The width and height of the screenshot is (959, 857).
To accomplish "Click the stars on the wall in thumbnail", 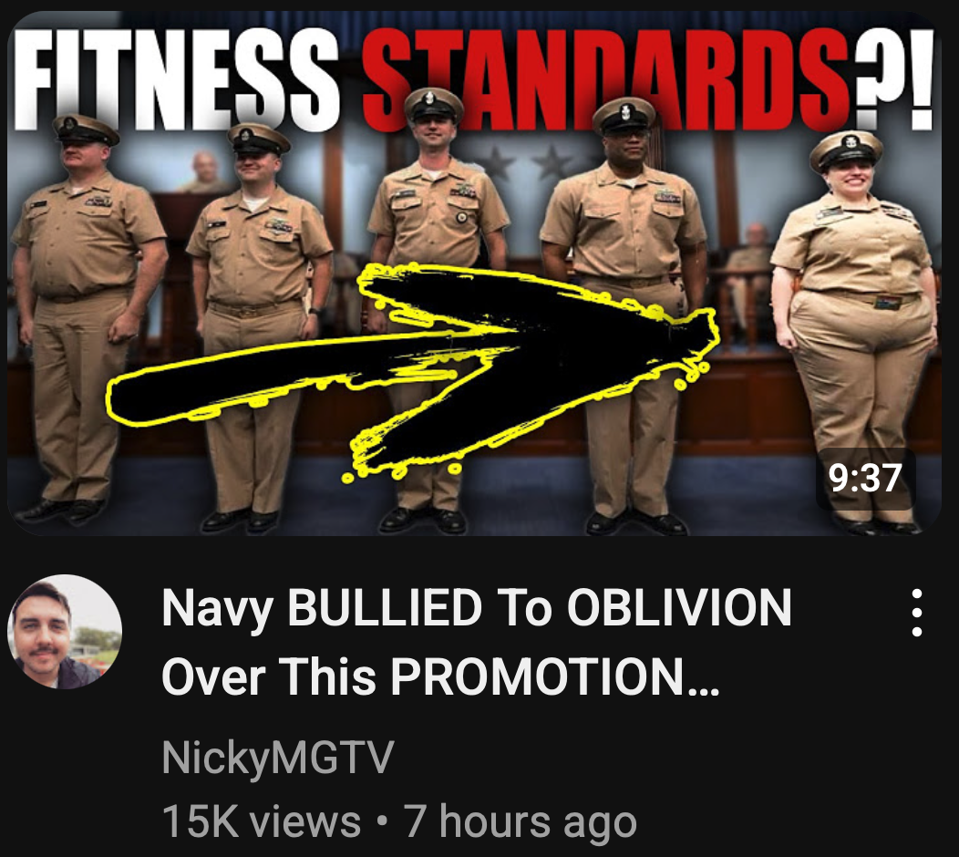I will (x=524, y=162).
